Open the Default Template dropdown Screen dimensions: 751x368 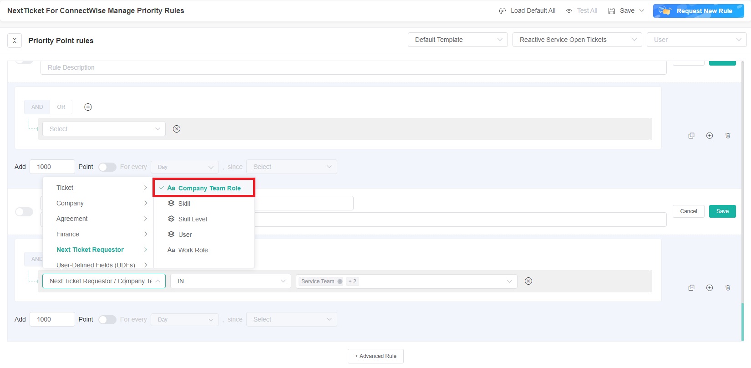tap(458, 40)
